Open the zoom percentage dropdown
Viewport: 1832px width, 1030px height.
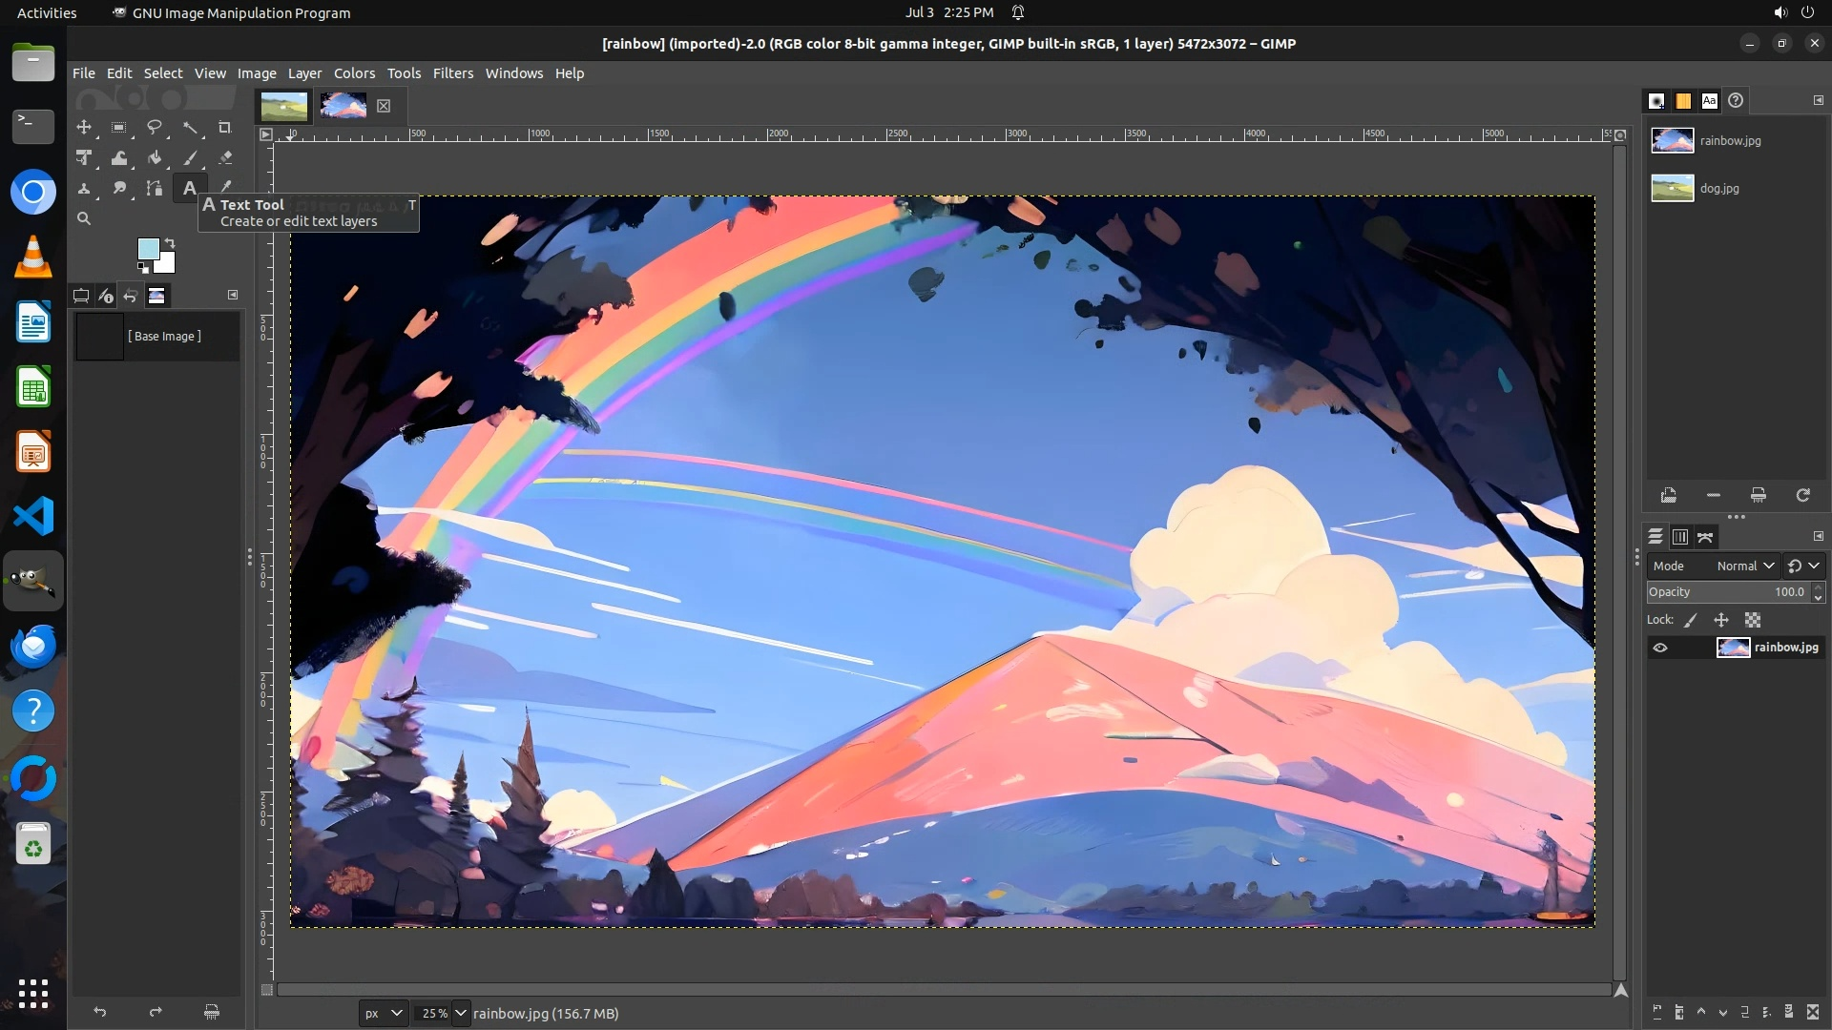(461, 1013)
